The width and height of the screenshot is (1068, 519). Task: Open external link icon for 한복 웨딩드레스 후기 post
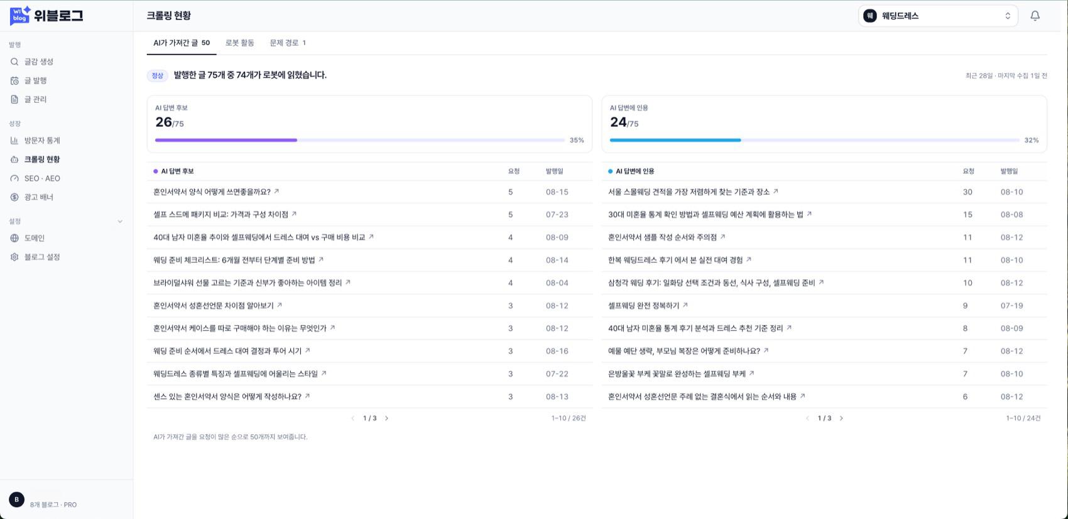click(749, 259)
